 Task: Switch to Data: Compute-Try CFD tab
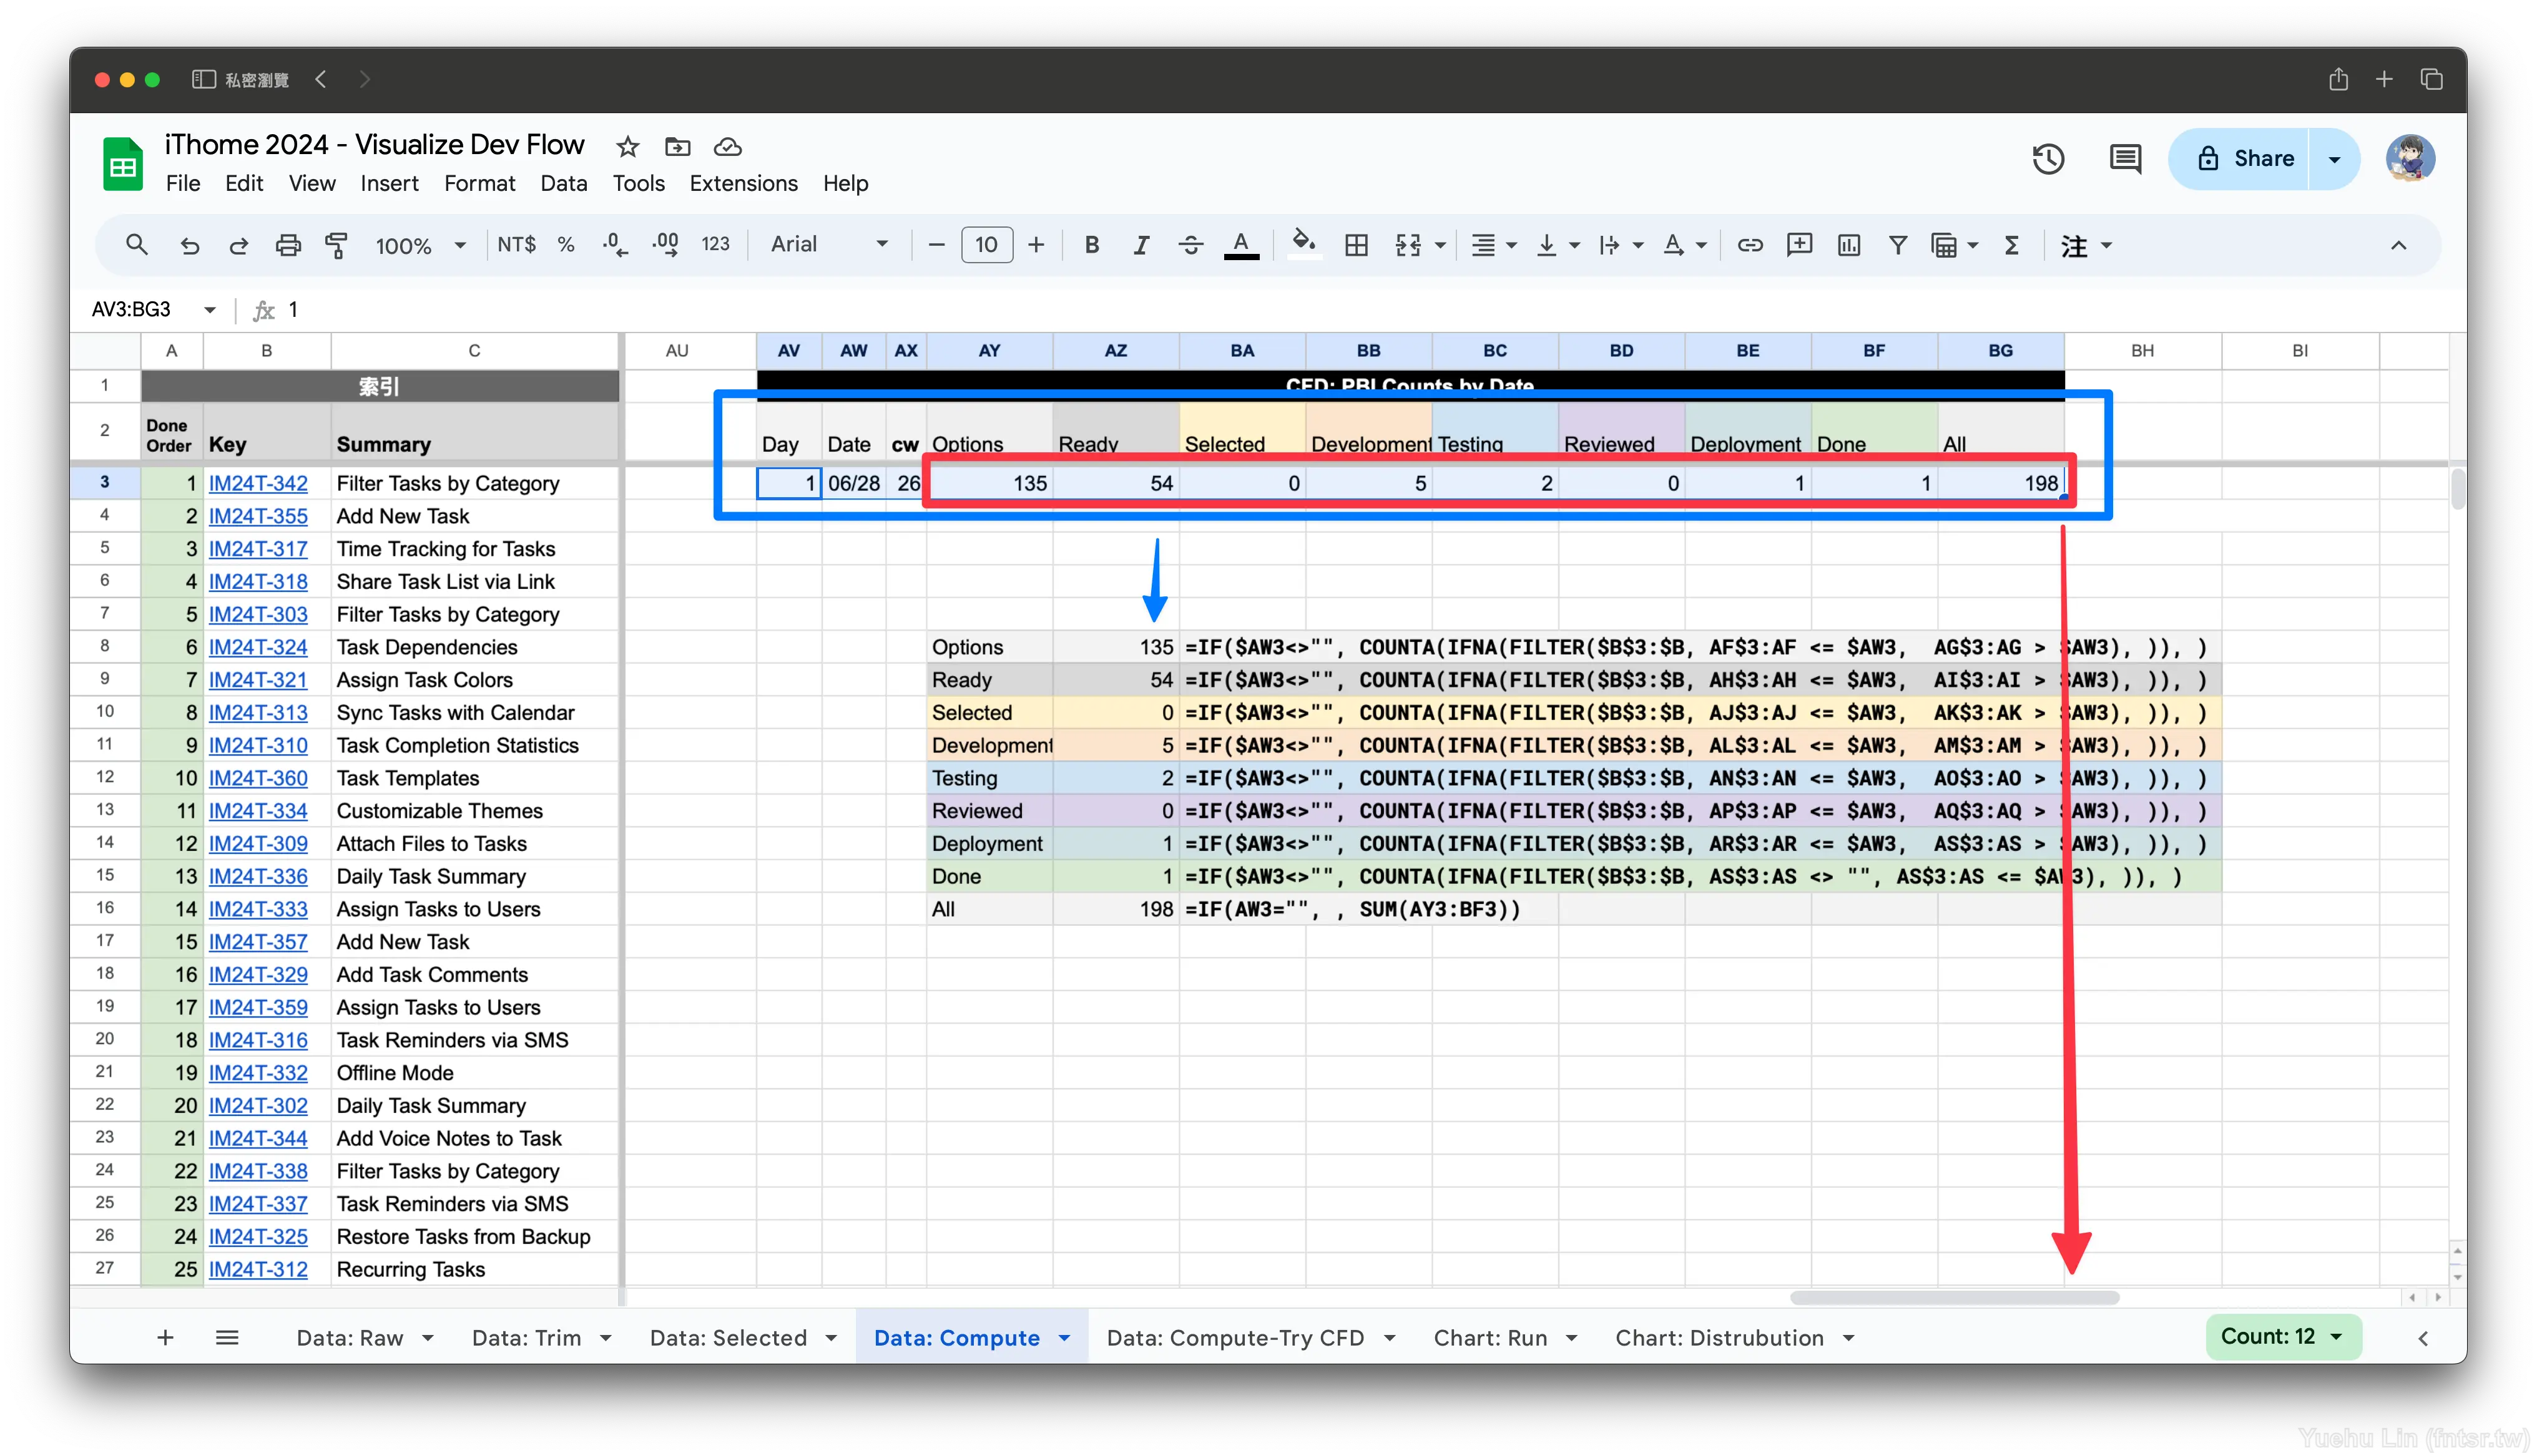coord(1235,1337)
